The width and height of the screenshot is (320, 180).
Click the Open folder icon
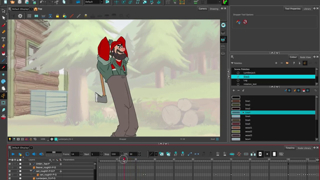pos(12,2)
